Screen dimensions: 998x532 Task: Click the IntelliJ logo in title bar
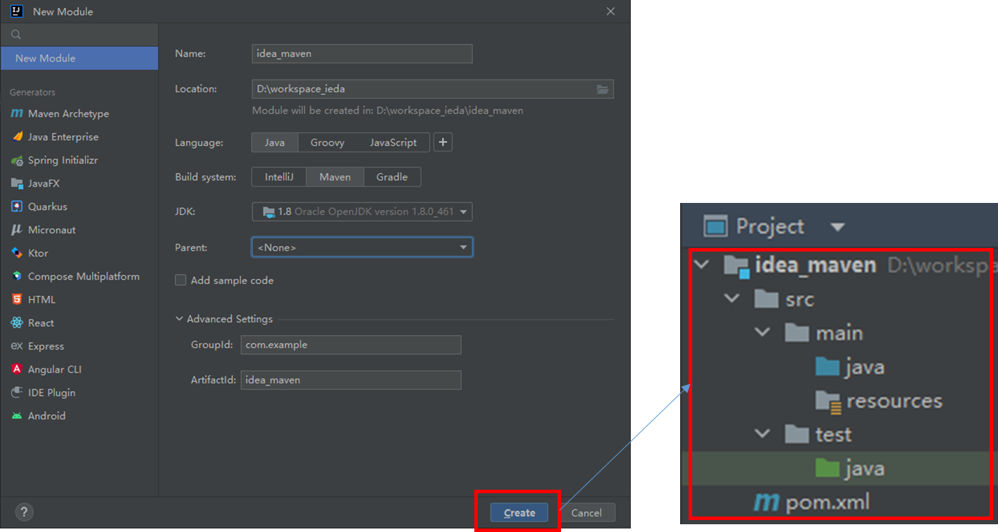pos(18,11)
